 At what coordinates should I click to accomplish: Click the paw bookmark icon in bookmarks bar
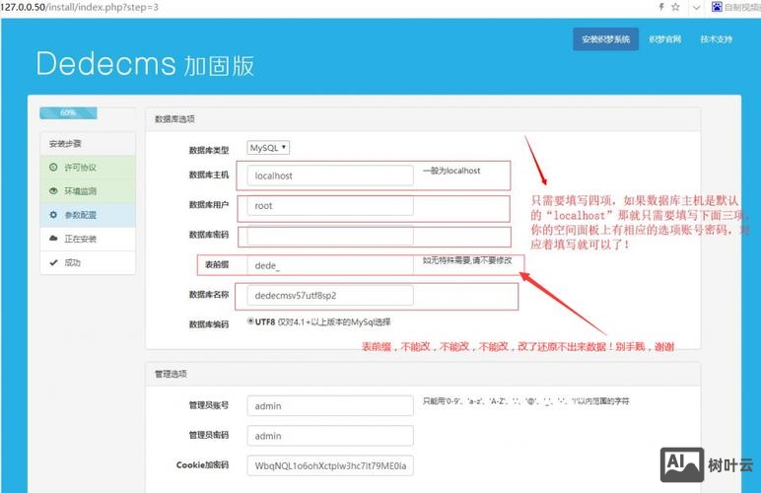pyautogui.click(x=718, y=7)
